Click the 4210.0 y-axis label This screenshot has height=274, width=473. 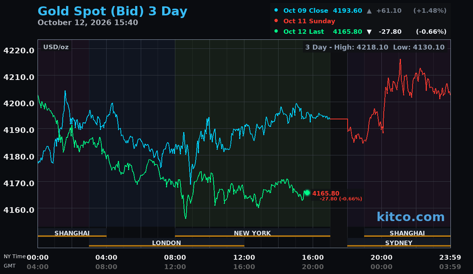pos(19,77)
